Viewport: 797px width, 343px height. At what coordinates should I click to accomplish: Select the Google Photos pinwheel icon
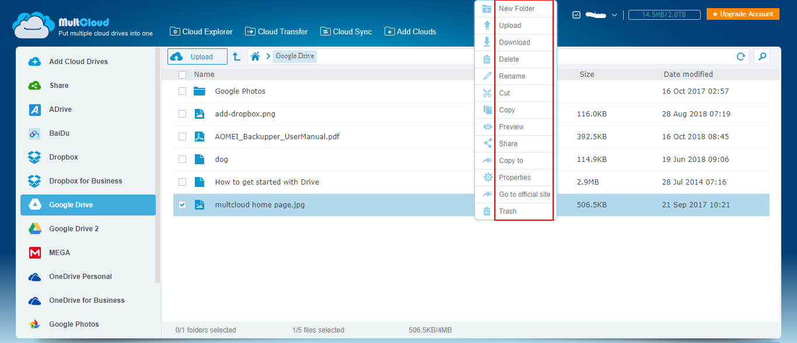(34, 324)
